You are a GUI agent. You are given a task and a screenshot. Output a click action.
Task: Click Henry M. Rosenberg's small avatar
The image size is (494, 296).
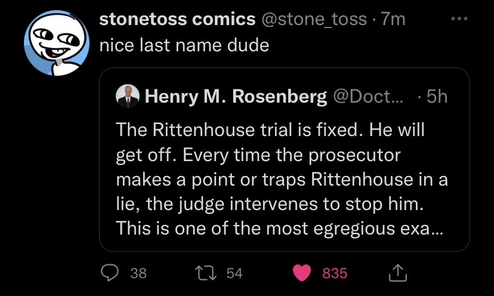(128, 96)
